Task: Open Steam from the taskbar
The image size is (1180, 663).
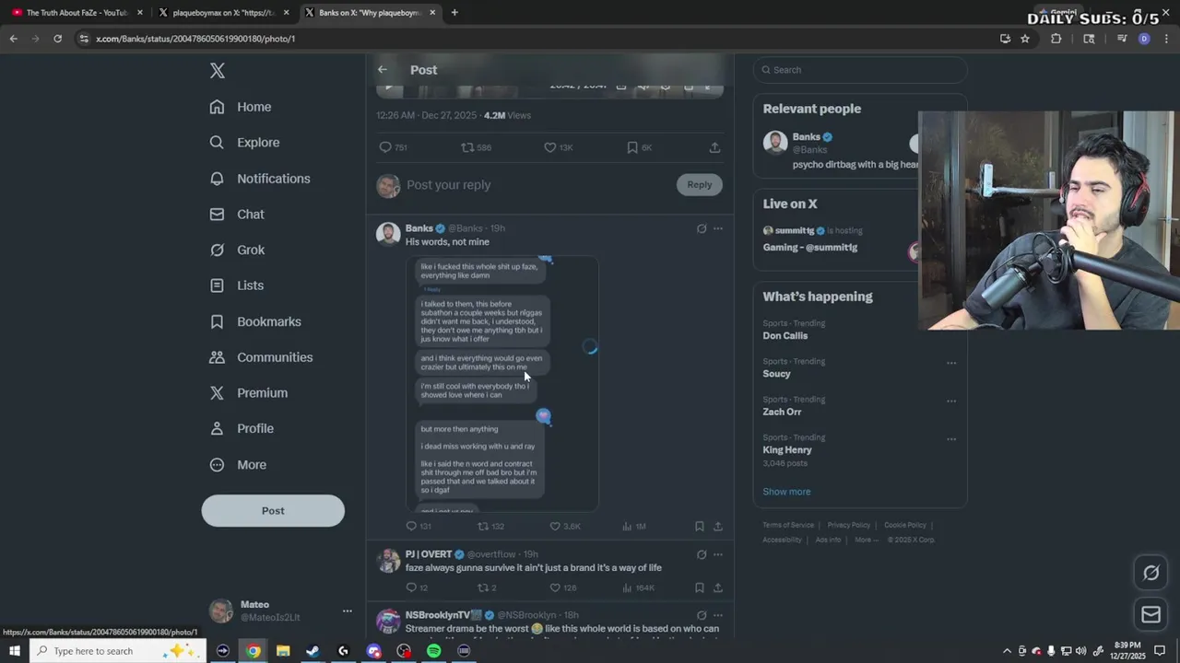Action: [313, 651]
